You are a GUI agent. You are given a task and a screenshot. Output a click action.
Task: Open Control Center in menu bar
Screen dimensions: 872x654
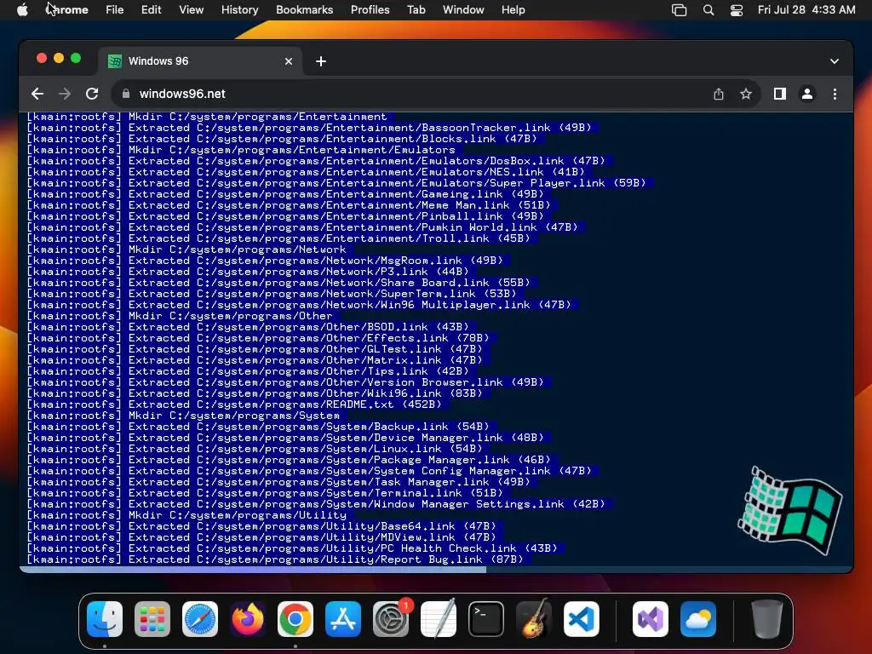[737, 10]
